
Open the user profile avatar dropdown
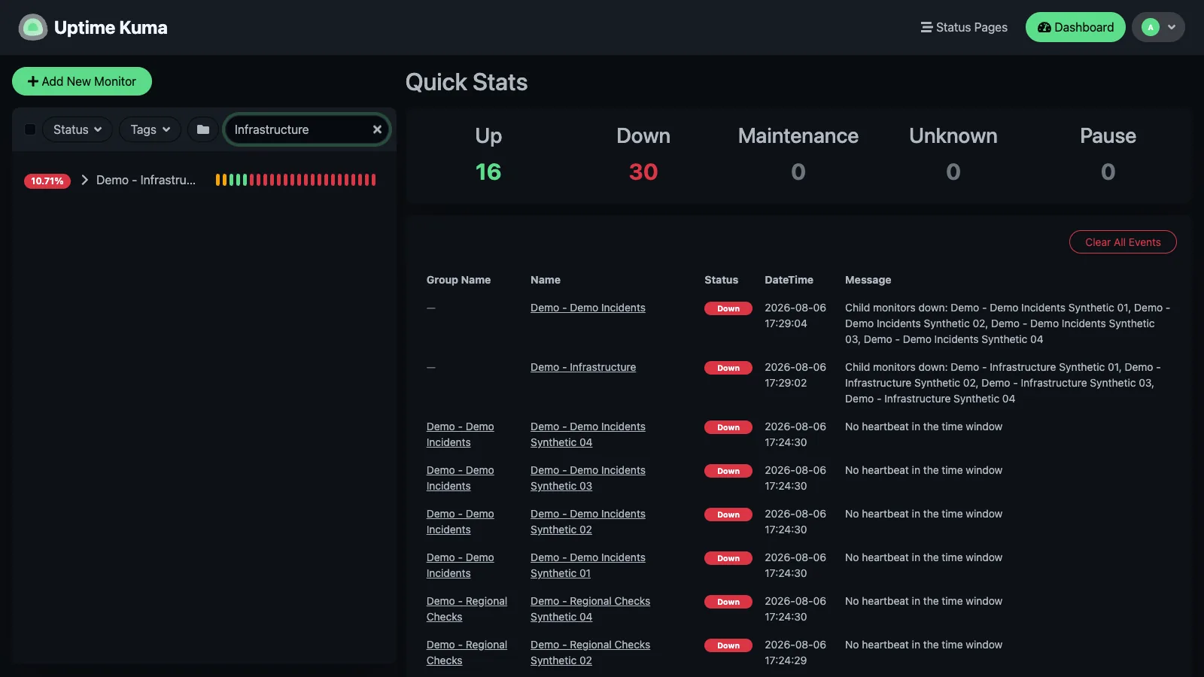click(x=1158, y=28)
